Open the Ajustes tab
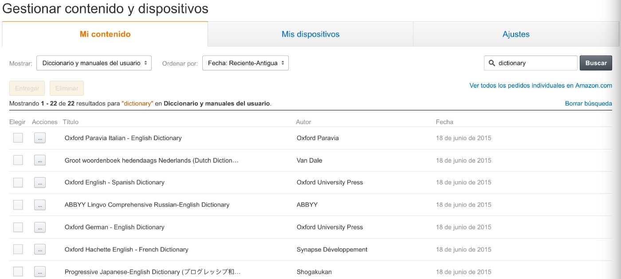This screenshot has height=279, width=621. tap(516, 34)
